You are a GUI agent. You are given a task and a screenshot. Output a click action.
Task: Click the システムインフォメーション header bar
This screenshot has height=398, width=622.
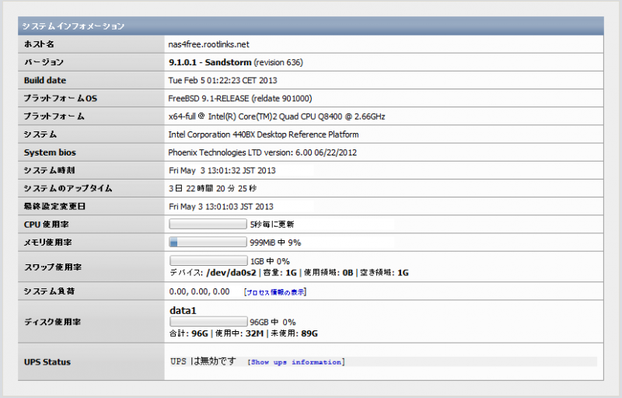click(x=310, y=26)
